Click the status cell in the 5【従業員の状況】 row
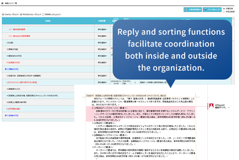 [102, 62]
